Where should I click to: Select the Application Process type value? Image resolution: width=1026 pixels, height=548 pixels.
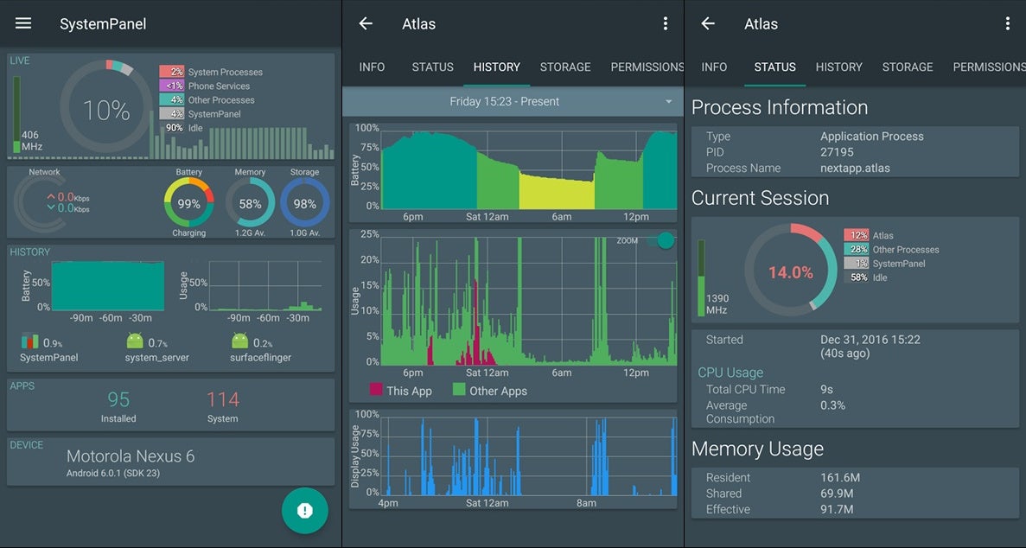(872, 137)
